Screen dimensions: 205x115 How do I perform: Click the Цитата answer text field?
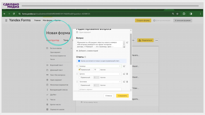[100, 74]
